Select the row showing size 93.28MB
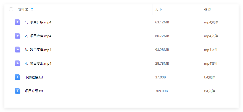This screenshot has width=243, height=112. click(121, 50)
